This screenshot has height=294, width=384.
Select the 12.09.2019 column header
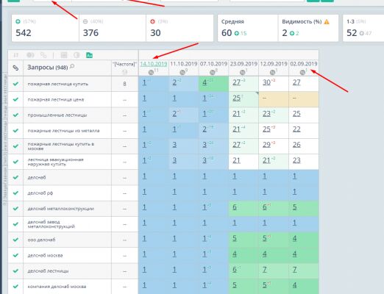[274, 64]
